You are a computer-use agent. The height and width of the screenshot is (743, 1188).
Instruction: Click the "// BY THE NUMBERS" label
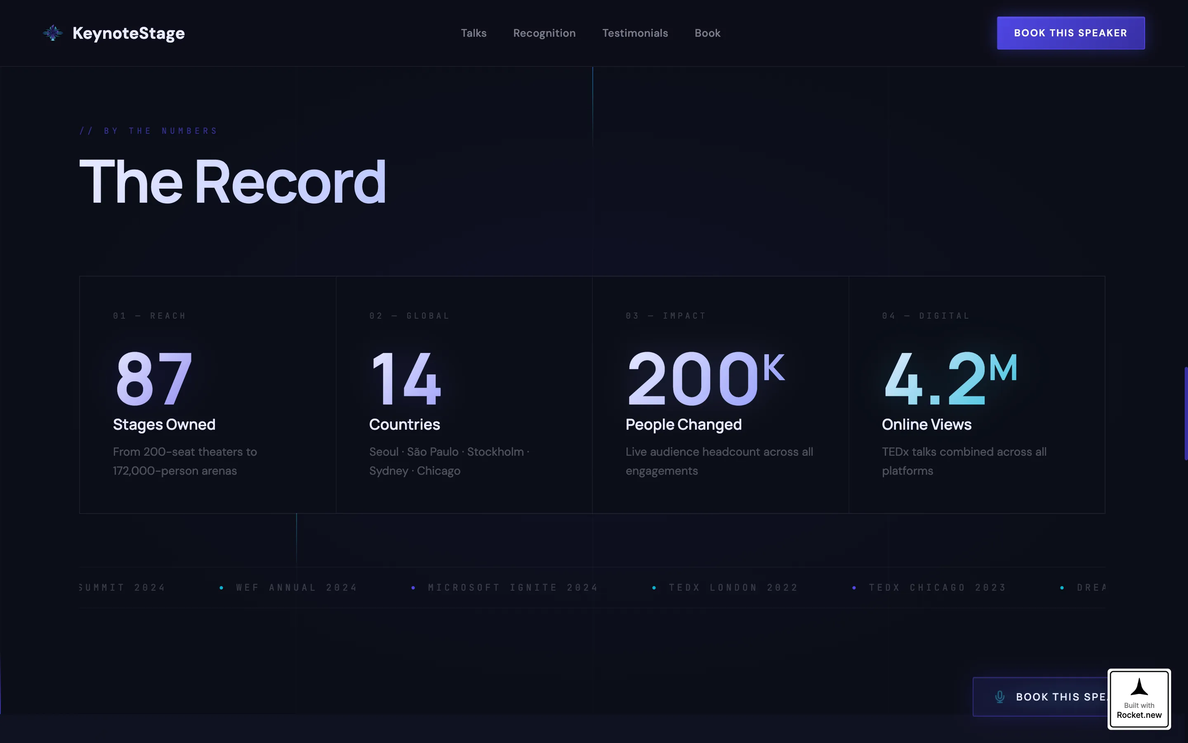(x=148, y=131)
